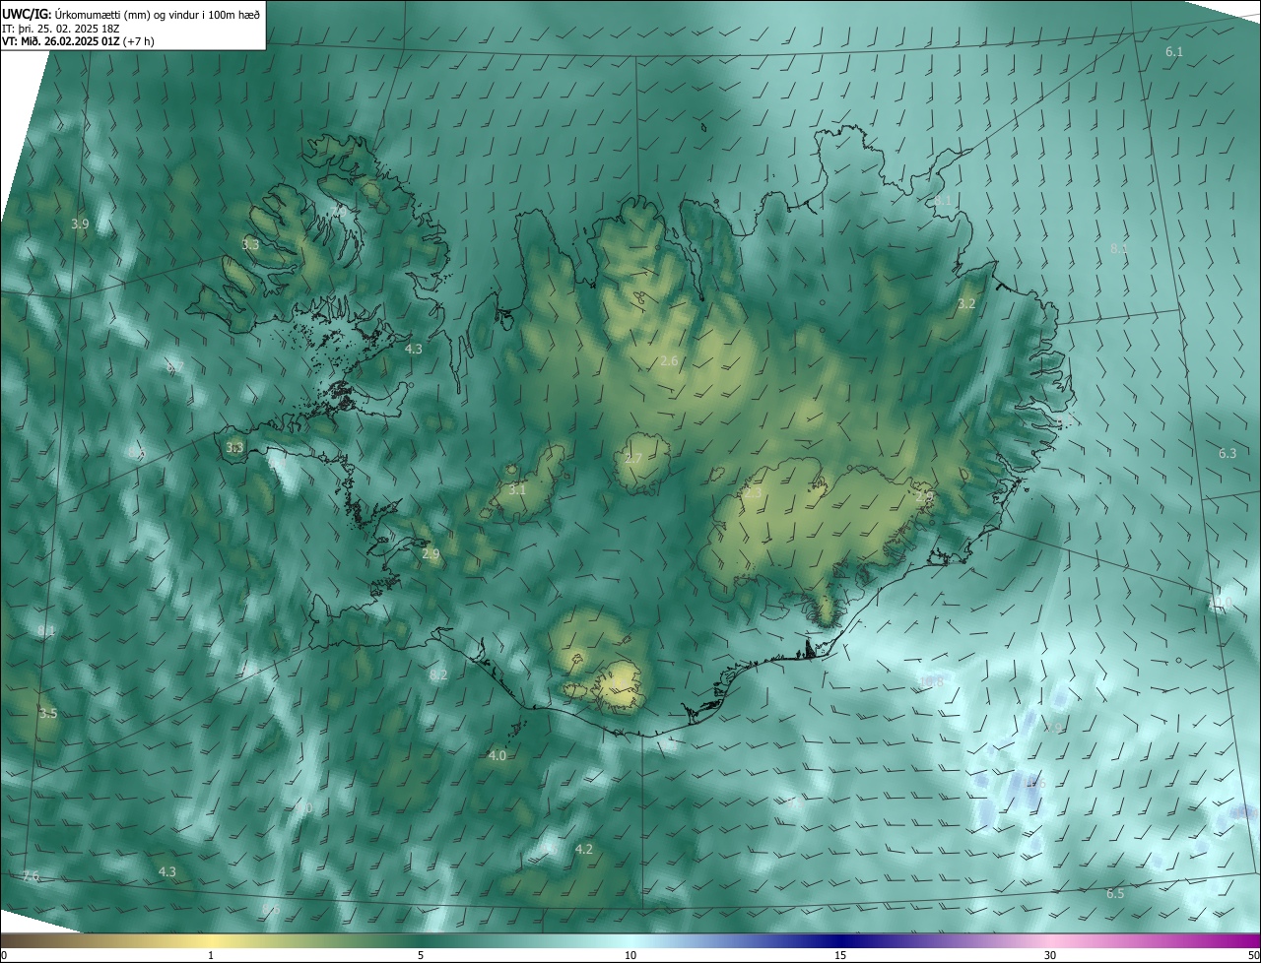Click the '6.3' value on the map
This screenshot has height=963, width=1261.
pyautogui.click(x=1228, y=454)
